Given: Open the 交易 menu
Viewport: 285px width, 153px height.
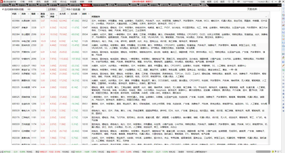Looking at the screenshot, I should coord(90,2).
